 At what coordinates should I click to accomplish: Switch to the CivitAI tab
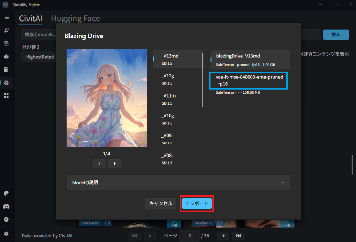pyautogui.click(x=31, y=18)
